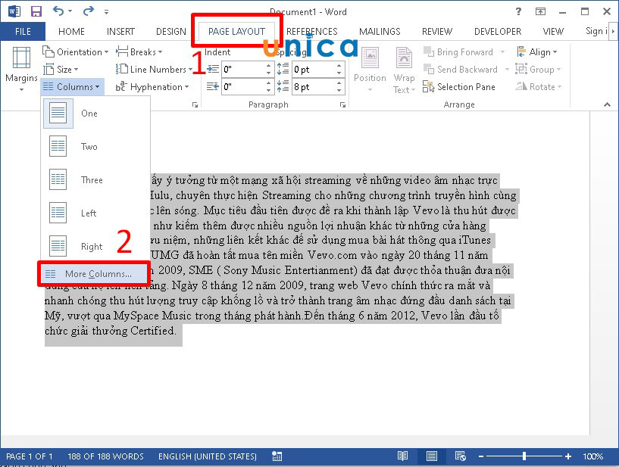Click Ribbon Display Options icon

[x=540, y=11]
